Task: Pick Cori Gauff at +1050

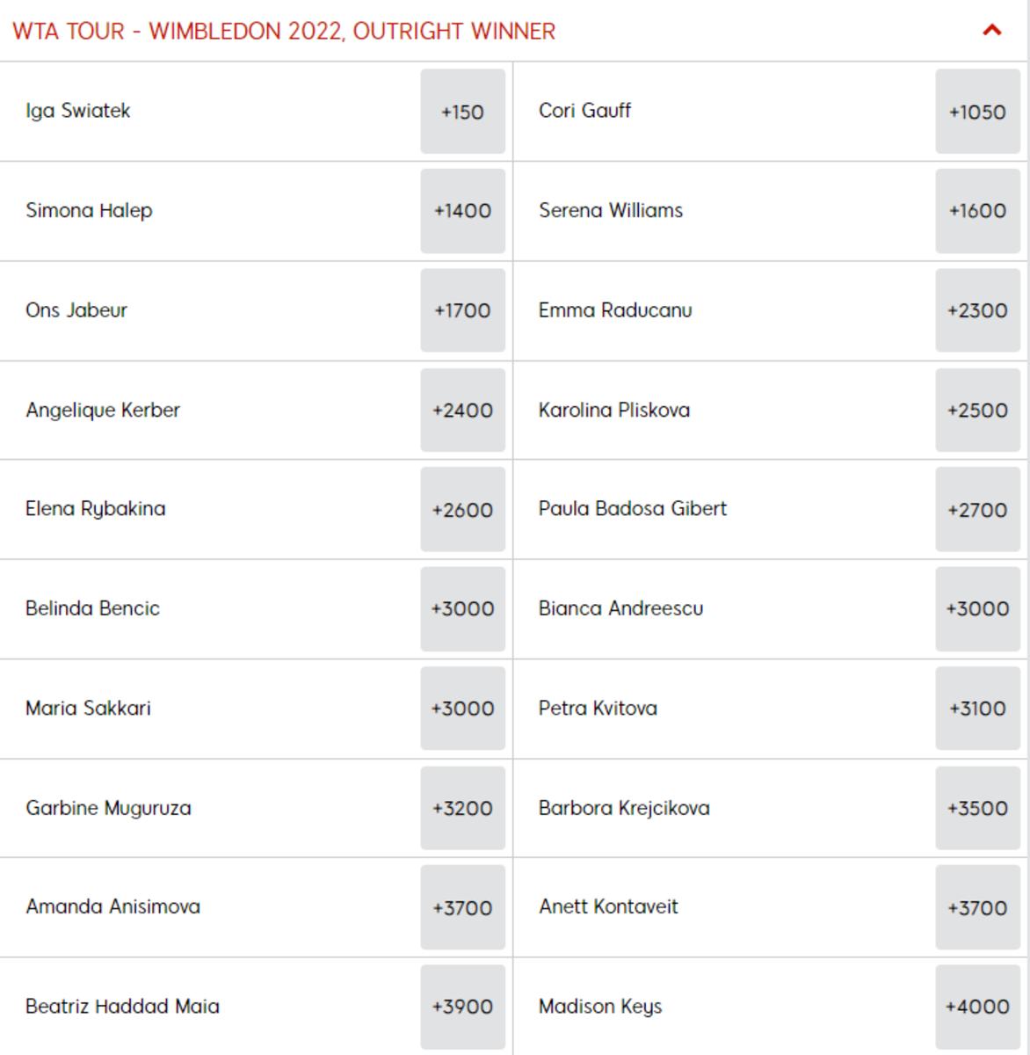Action: pos(977,112)
